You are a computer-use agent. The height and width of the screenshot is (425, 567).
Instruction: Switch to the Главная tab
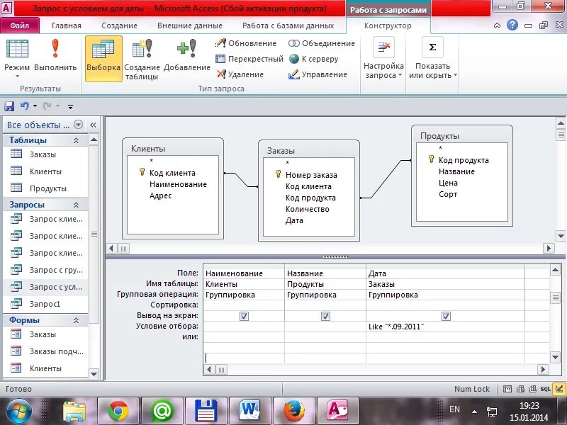click(67, 25)
